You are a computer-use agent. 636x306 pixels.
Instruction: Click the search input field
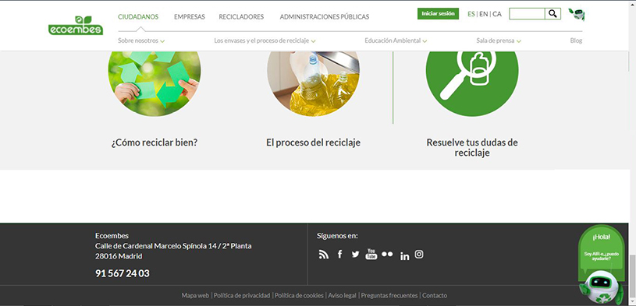pos(527,14)
